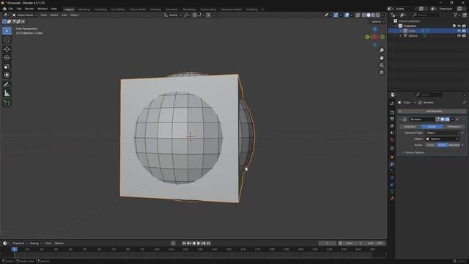Viewport: 469px width, 264px height.
Task: Select the Measure tool
Action: 7,94
